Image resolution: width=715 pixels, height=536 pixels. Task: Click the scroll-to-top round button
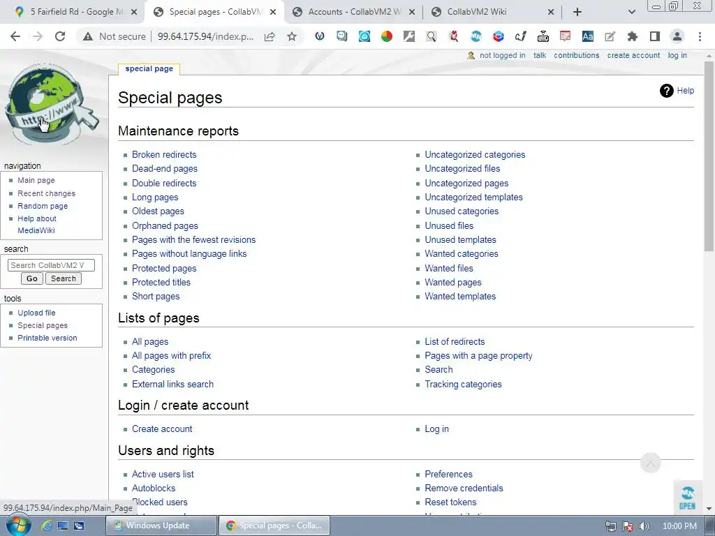tap(651, 463)
